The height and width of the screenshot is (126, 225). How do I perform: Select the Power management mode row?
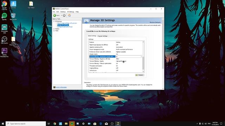[116, 49]
